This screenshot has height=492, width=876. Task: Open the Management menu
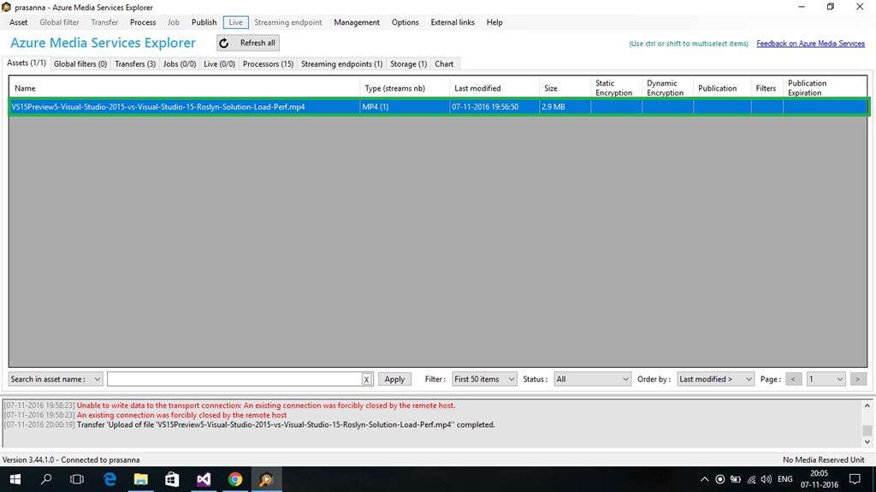[x=357, y=22]
